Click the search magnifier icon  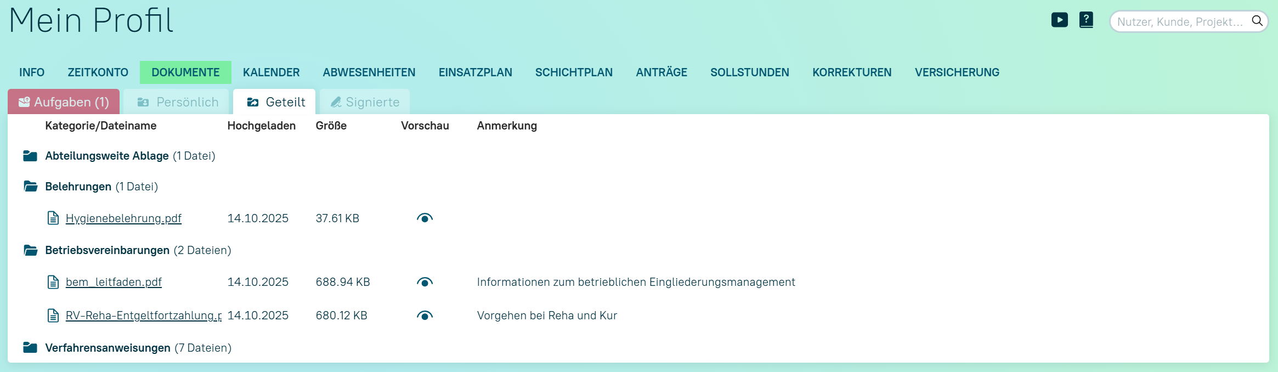tap(1257, 21)
